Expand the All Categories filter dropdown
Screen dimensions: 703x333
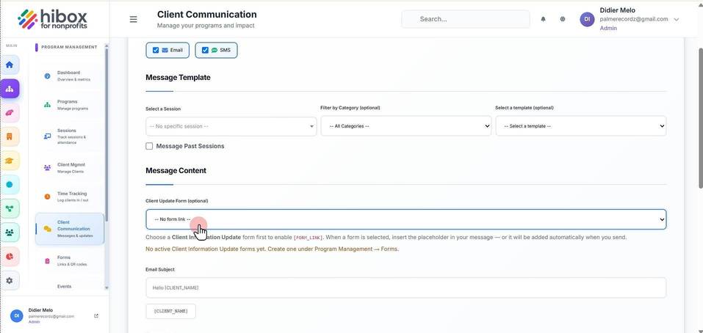point(405,126)
